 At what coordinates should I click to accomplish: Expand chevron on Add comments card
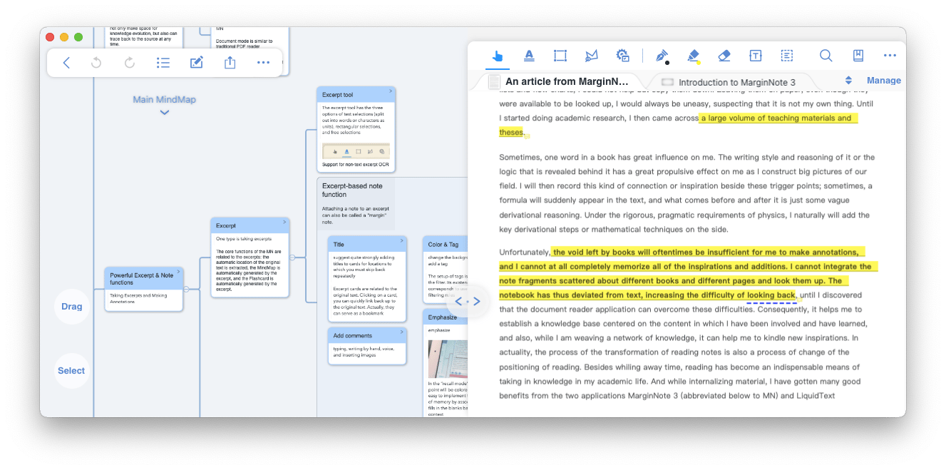click(401, 332)
